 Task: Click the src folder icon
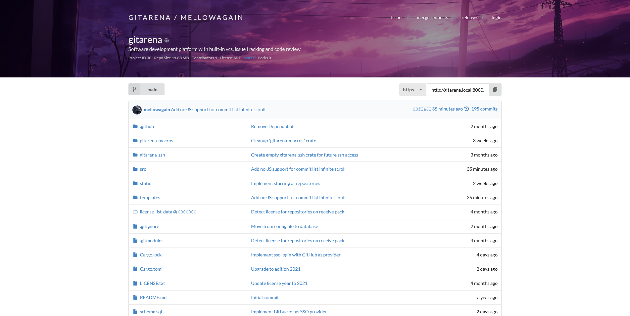[135, 169]
